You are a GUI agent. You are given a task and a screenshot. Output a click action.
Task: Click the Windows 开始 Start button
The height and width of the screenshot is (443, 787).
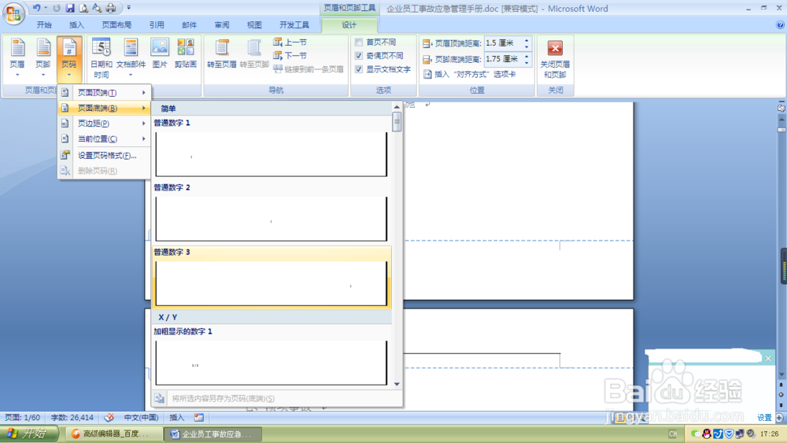point(29,434)
